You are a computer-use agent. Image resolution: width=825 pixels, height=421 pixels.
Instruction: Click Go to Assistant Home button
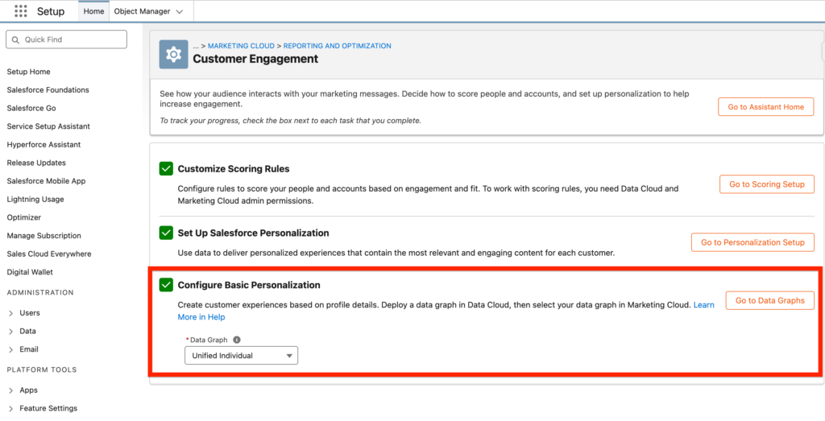(x=765, y=107)
